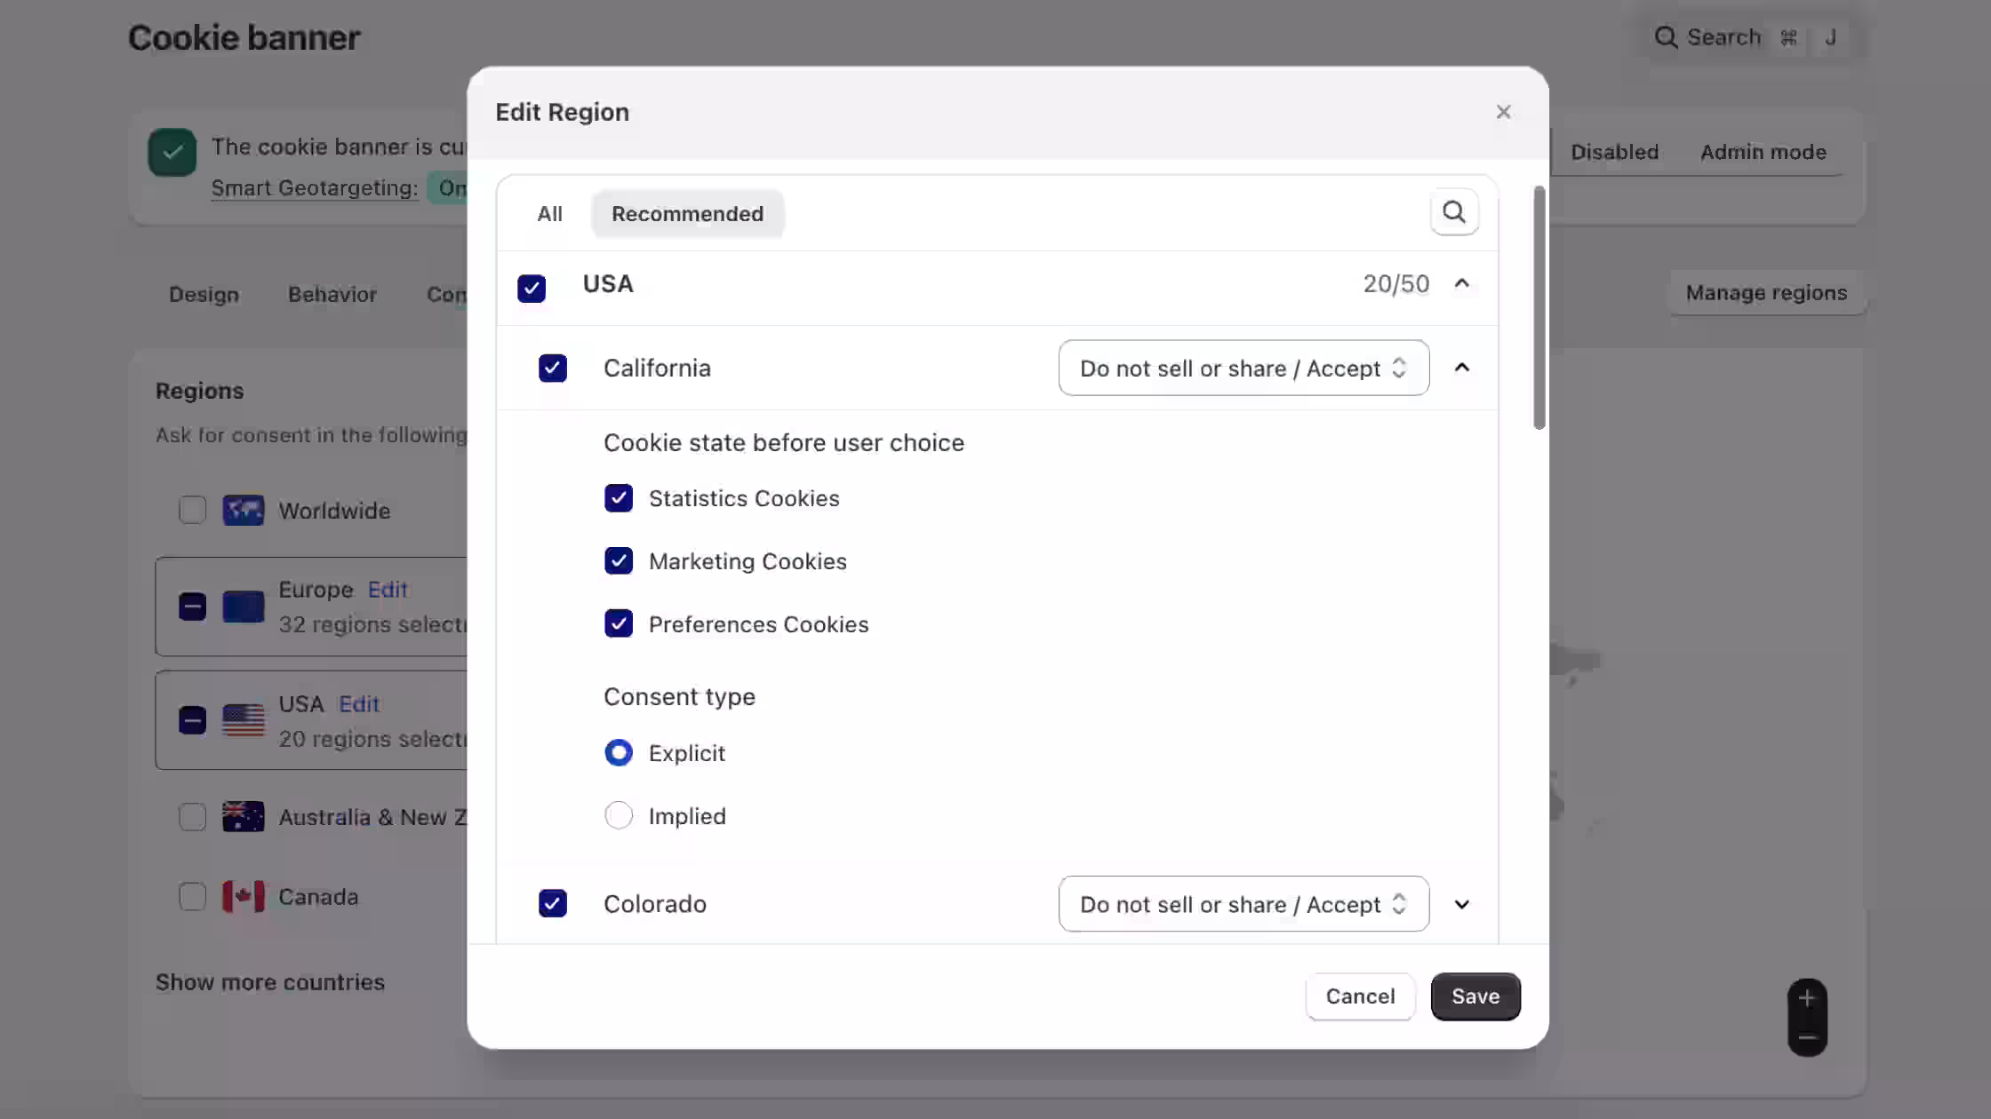Image resolution: width=1991 pixels, height=1119 pixels.
Task: Select Implied consent type
Action: [619, 815]
